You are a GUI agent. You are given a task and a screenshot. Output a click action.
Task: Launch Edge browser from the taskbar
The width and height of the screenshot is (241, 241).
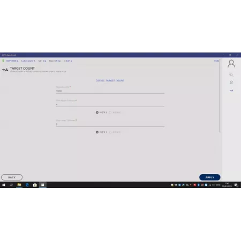[x=27, y=185]
